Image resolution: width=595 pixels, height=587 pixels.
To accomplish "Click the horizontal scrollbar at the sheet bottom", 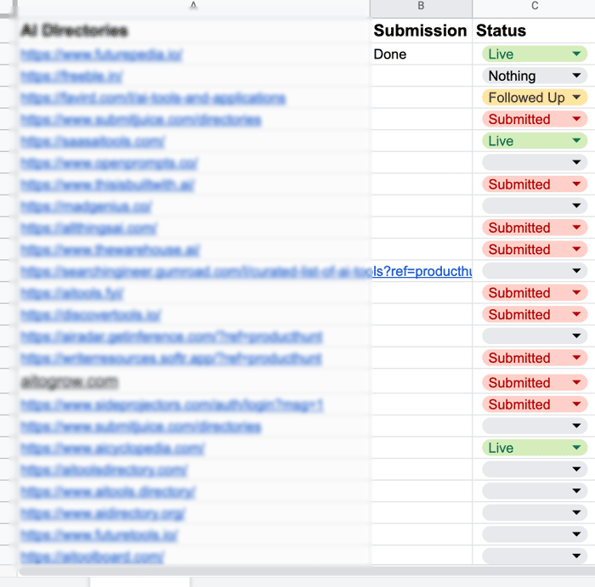I will (307, 571).
